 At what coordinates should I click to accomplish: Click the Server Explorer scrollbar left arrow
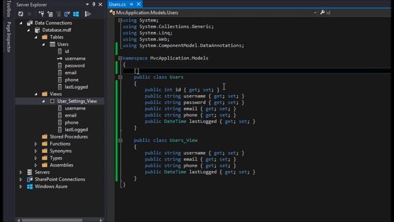pos(18,220)
